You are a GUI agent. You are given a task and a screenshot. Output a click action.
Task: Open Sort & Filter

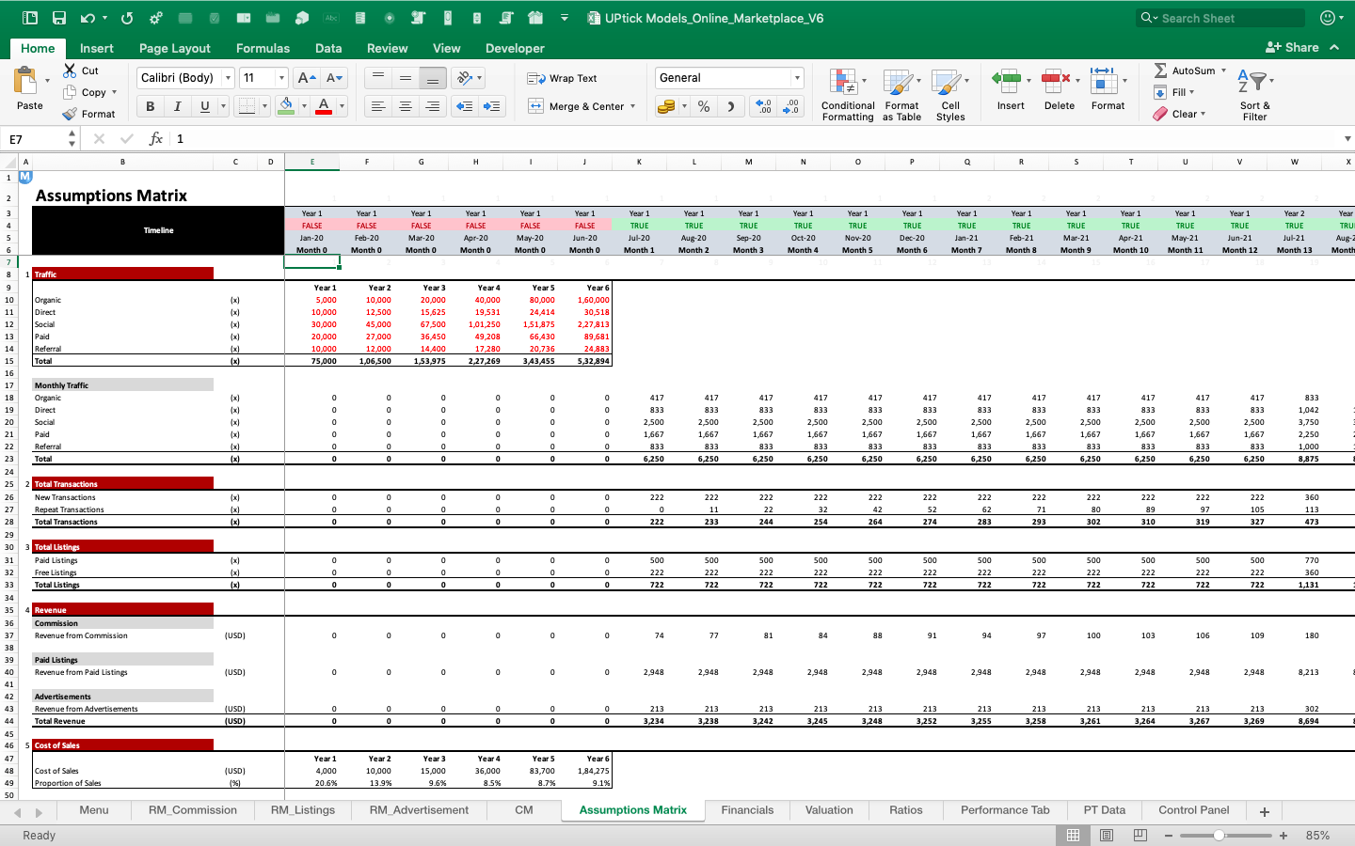(x=1254, y=94)
